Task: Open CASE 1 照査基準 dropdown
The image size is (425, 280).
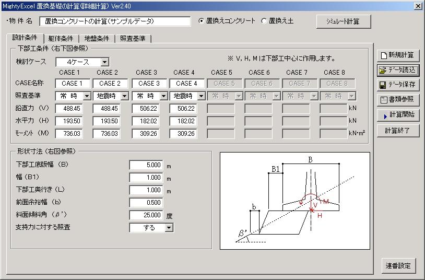Action: 87,96
